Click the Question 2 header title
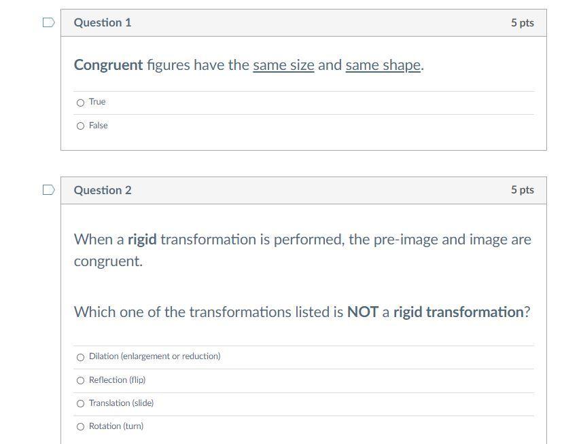The height and width of the screenshot is (444, 581). [x=103, y=190]
